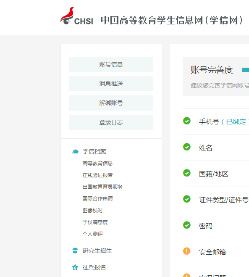The image size is (249, 277).
Task: Open the 消息推送 section
Action: [111, 84]
